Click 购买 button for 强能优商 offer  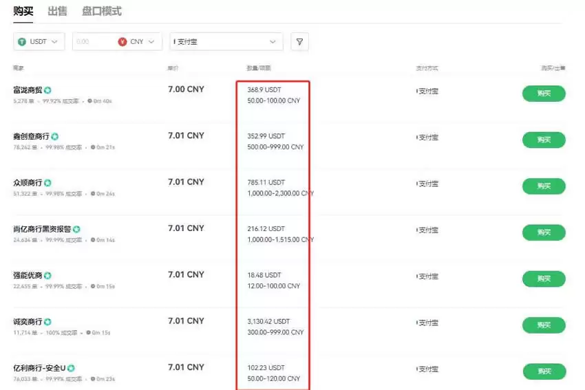543,279
